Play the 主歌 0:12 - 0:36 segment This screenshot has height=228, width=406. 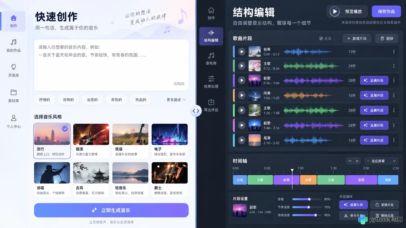pyautogui.click(x=242, y=66)
